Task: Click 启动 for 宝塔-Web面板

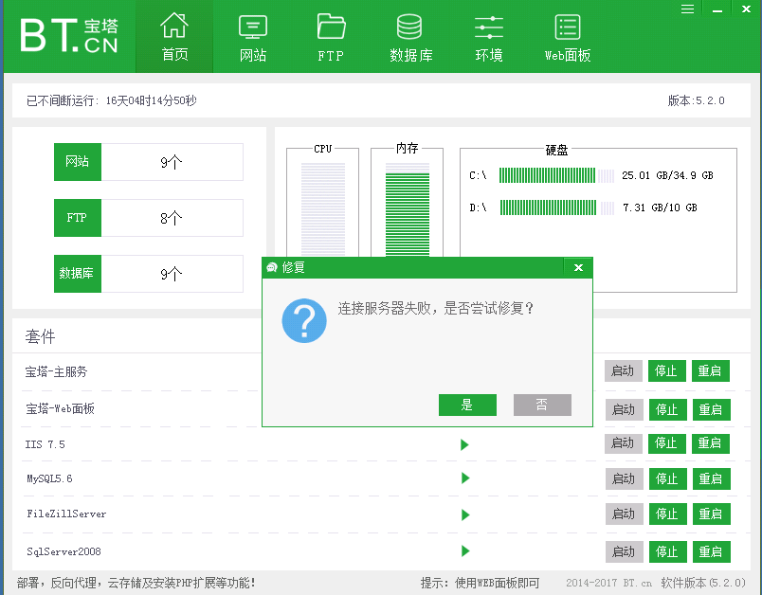Action: pos(625,409)
